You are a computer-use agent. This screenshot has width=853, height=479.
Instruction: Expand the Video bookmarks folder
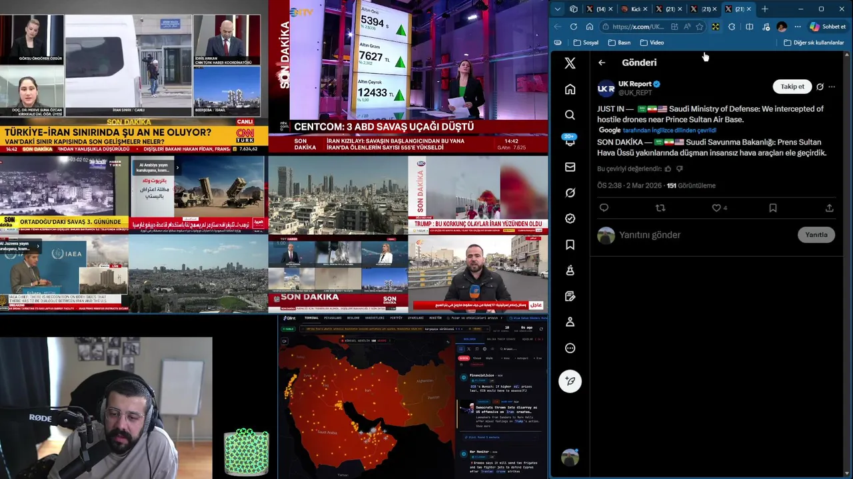(x=652, y=43)
